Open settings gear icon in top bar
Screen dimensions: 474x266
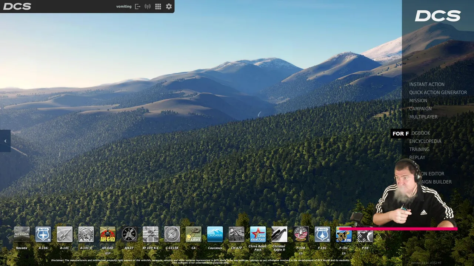click(x=169, y=7)
